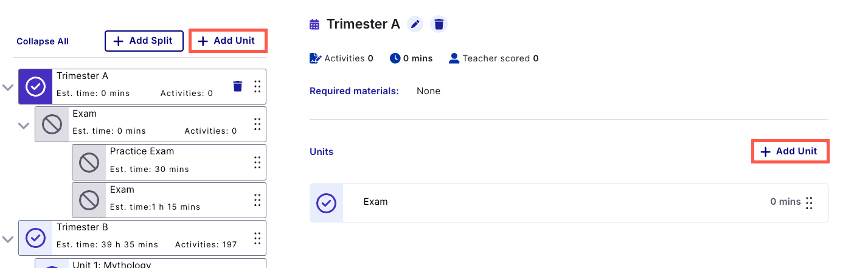The height and width of the screenshot is (268, 854).
Task: Click drag handle dots on Practice Exam row
Action: click(x=257, y=162)
